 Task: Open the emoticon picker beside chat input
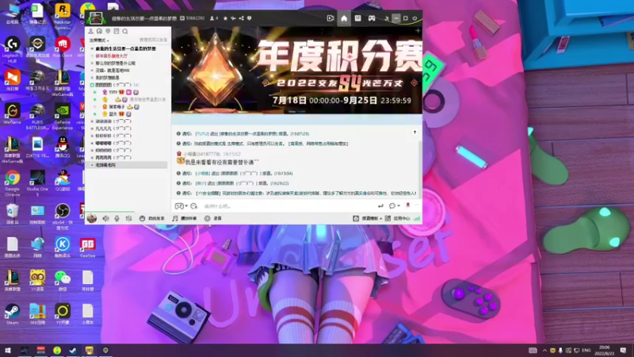click(x=179, y=206)
